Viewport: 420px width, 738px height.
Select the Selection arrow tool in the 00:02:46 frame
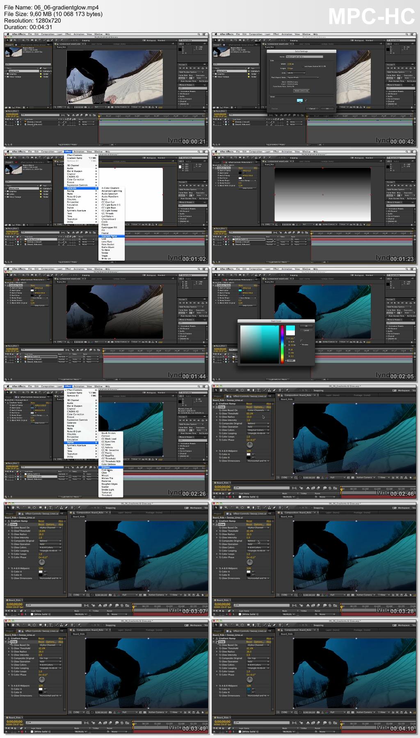[216, 390]
